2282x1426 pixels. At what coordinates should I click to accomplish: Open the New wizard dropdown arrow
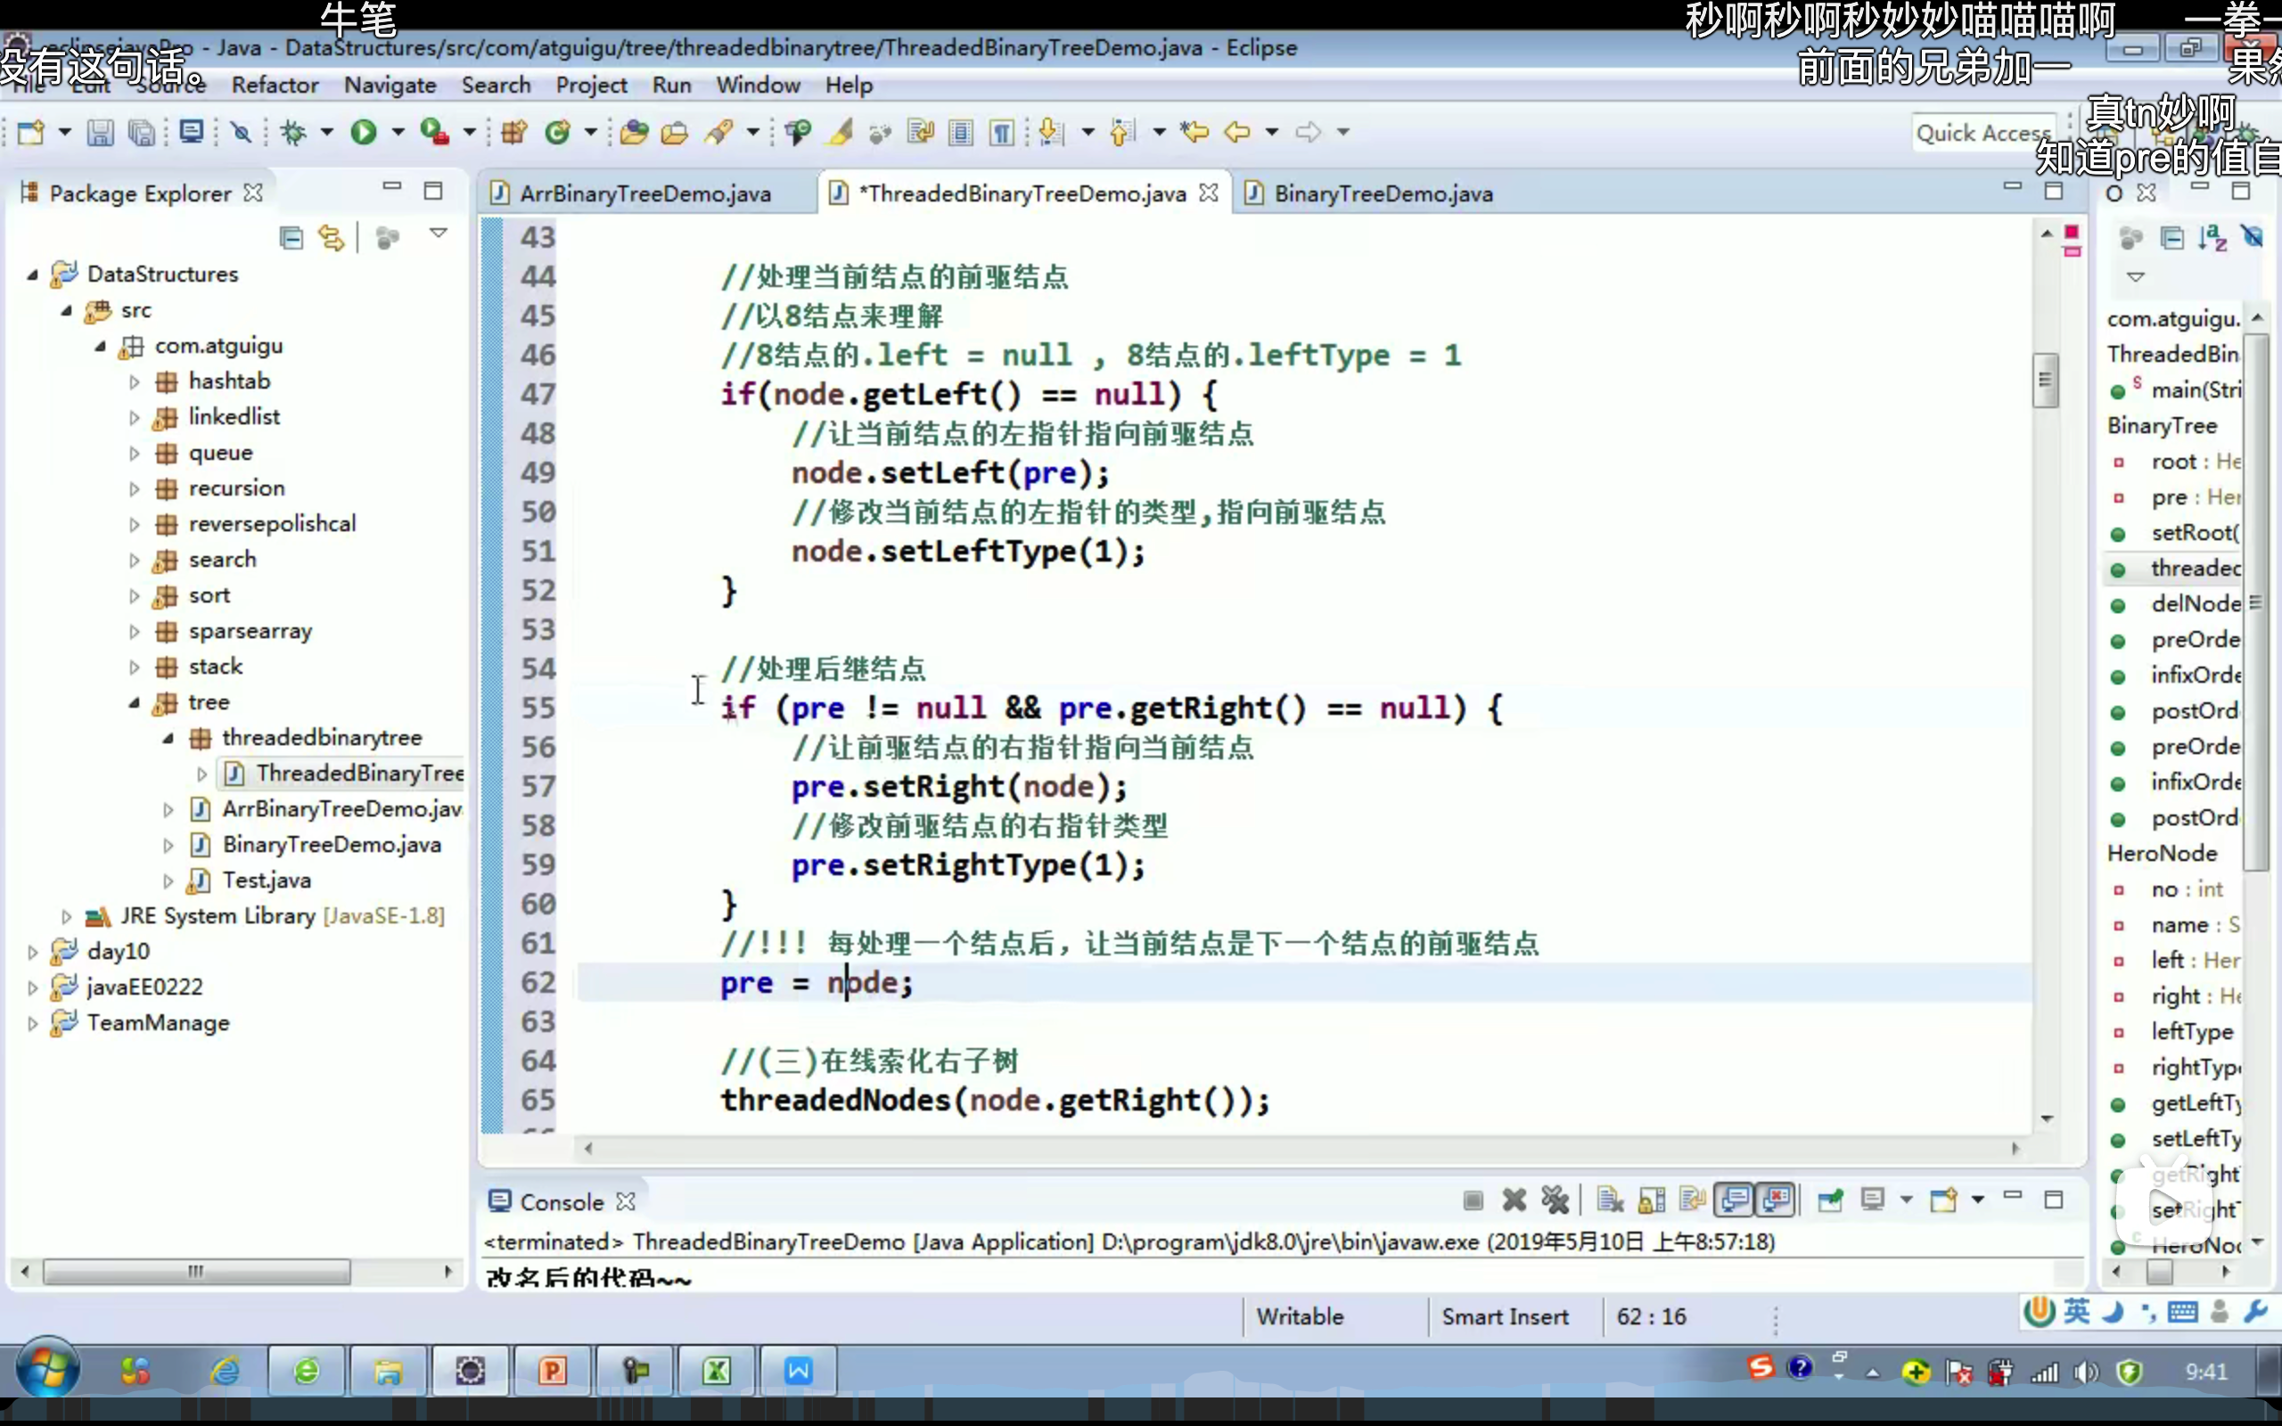(65, 132)
